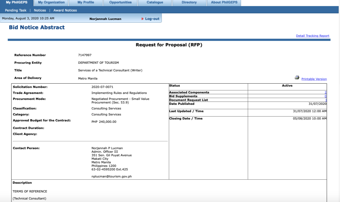Open the About PhilGEPS tab
340x202 pixels.
pyautogui.click(x=224, y=2)
